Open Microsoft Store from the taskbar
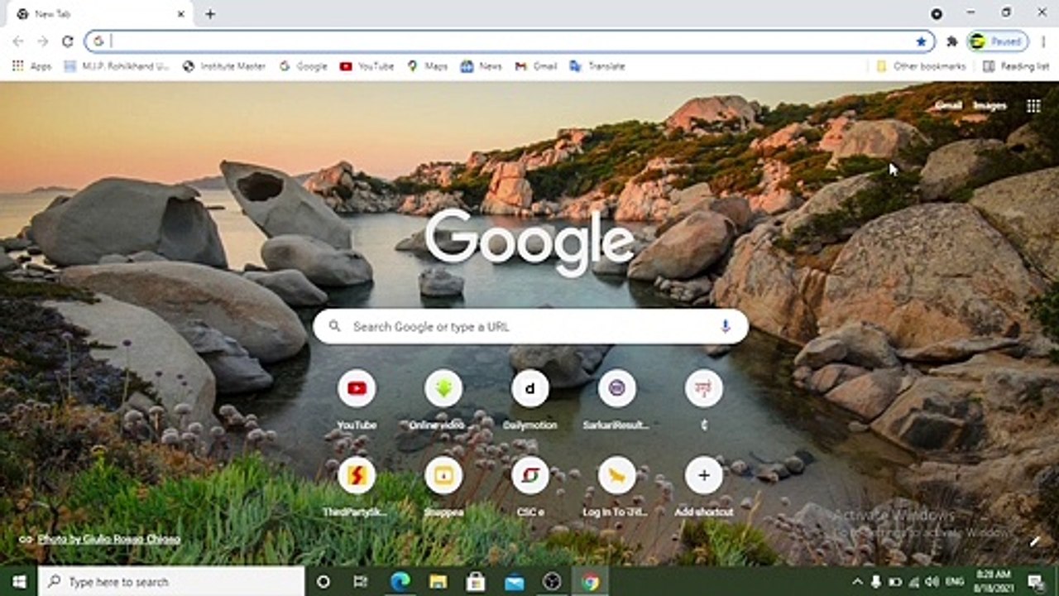Viewport: 1059px width, 596px height. [476, 582]
